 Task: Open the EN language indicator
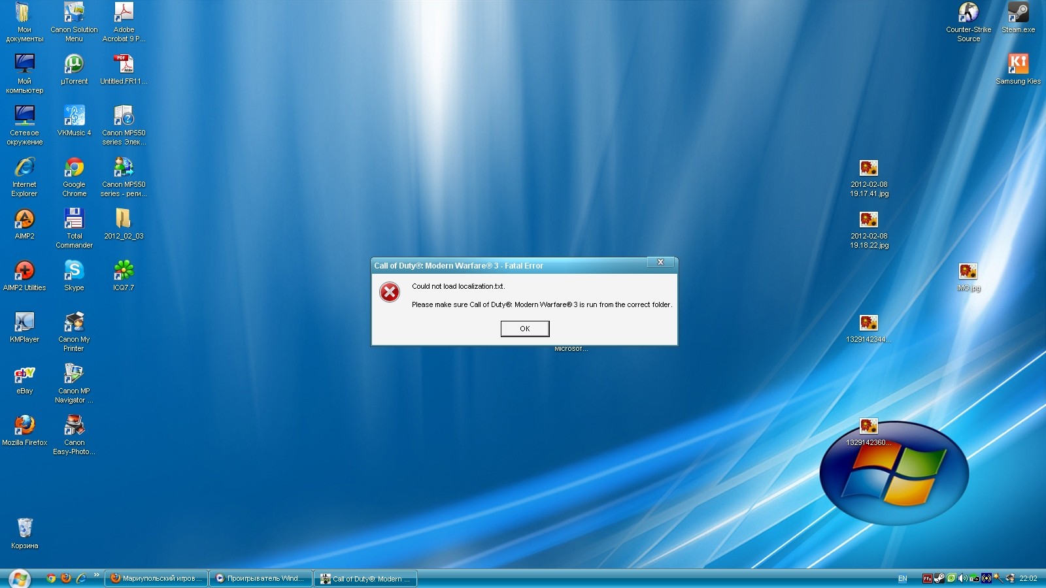(x=903, y=579)
